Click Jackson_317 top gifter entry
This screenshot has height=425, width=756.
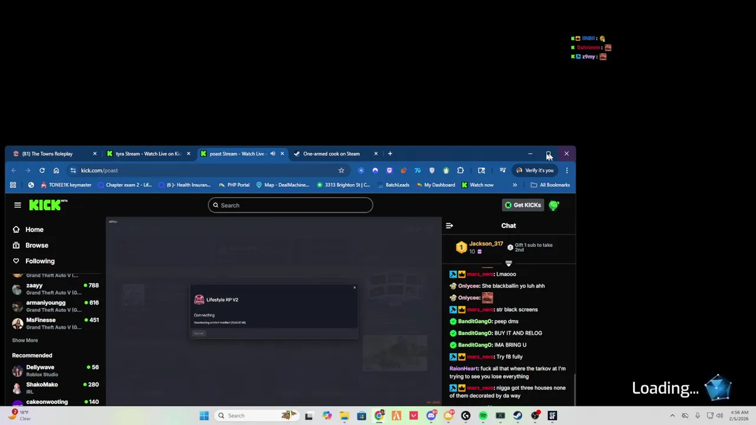[x=480, y=247]
